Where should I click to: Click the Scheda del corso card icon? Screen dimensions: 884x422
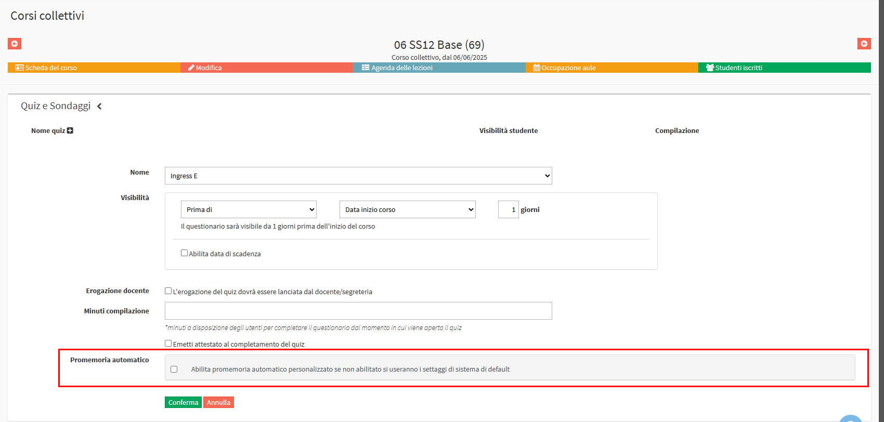pyautogui.click(x=20, y=68)
